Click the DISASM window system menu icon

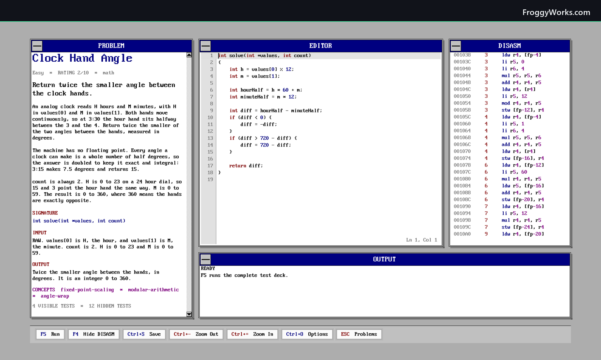(456, 46)
